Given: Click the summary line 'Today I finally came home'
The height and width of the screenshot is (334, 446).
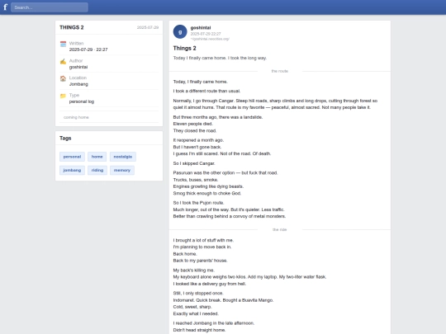Looking at the screenshot, I should tap(220, 58).
